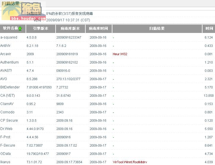This screenshot has width=215, height=165.
Task: Select the Dr.Web software name
Action: point(6,129)
